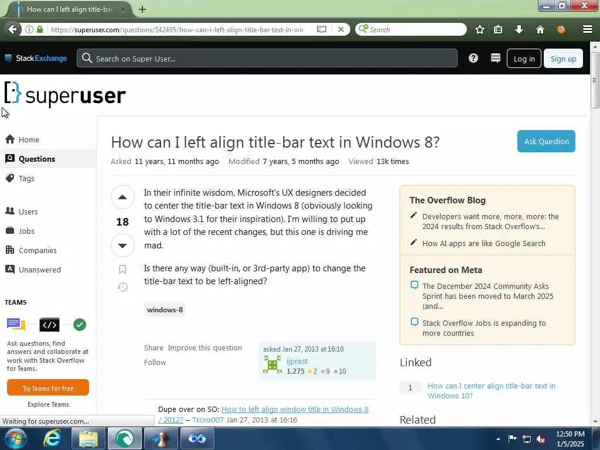Open Techie007 commenter profile
The image size is (600, 450).
tap(208, 420)
